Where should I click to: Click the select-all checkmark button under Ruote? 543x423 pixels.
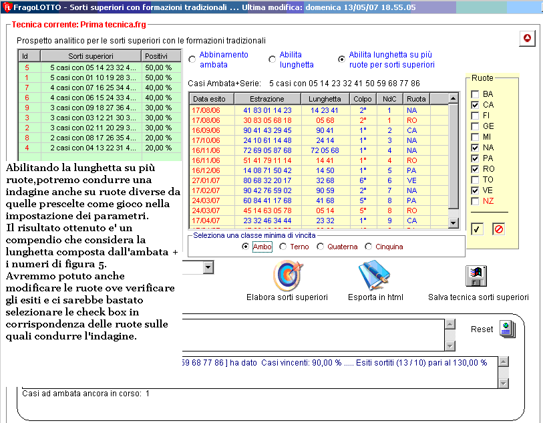[x=478, y=229]
